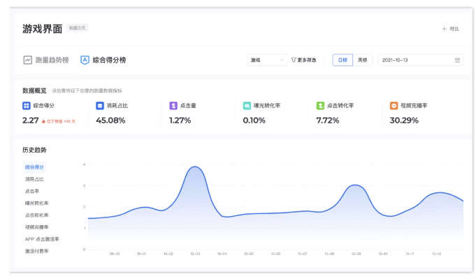Image resolution: width=476 pixels, height=276 pixels.
Task: Select 激活付费率 in the trend list
Action: point(37,251)
